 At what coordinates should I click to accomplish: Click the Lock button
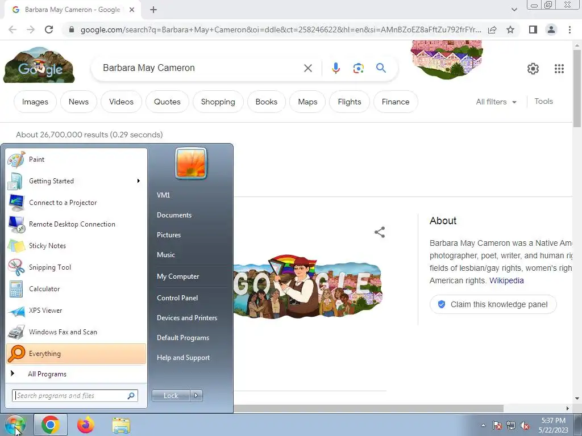(x=171, y=396)
